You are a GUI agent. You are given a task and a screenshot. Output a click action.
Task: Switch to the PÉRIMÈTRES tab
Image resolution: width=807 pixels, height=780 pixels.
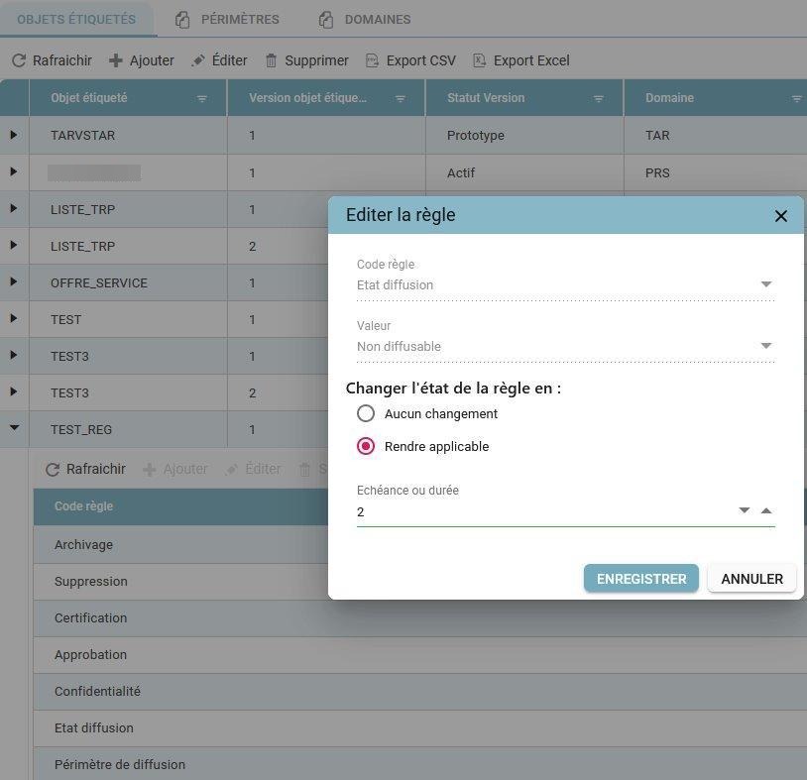(x=227, y=20)
